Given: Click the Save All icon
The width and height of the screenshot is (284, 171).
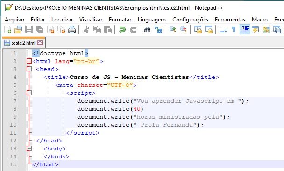Looking at the screenshot, I should pyautogui.click(x=40, y=29).
